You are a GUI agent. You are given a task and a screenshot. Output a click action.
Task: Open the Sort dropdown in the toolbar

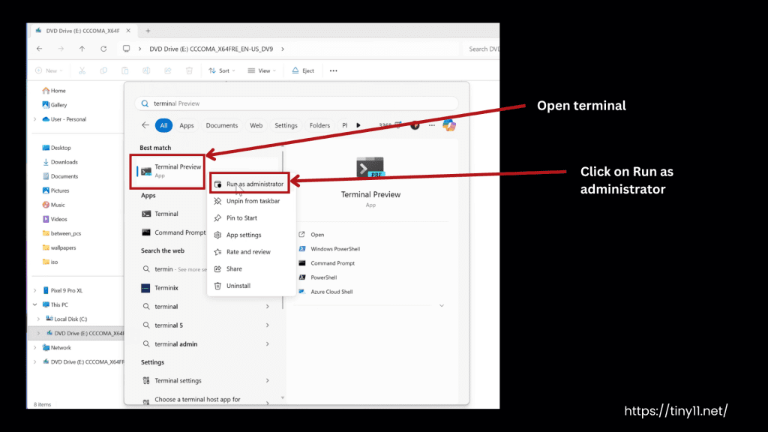[x=222, y=70]
